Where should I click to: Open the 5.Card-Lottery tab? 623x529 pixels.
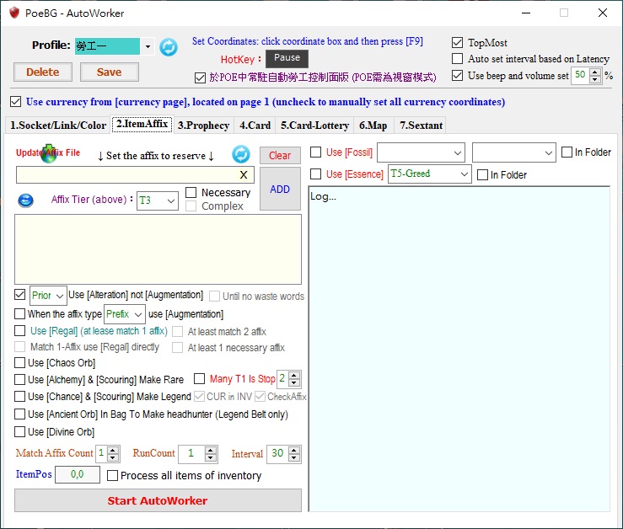coord(314,126)
